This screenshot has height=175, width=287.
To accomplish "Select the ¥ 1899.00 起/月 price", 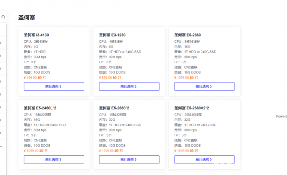I will [x=186, y=151].
